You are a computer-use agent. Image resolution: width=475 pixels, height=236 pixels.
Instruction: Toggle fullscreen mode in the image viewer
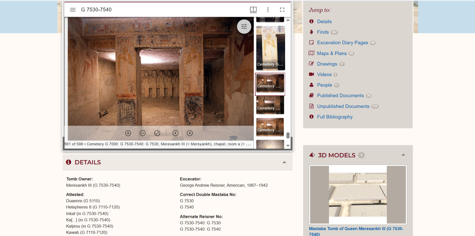(282, 10)
